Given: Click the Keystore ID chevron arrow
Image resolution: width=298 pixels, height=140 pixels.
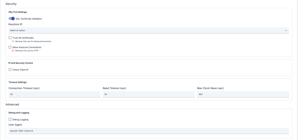Looking at the screenshot, I should [x=286, y=31].
